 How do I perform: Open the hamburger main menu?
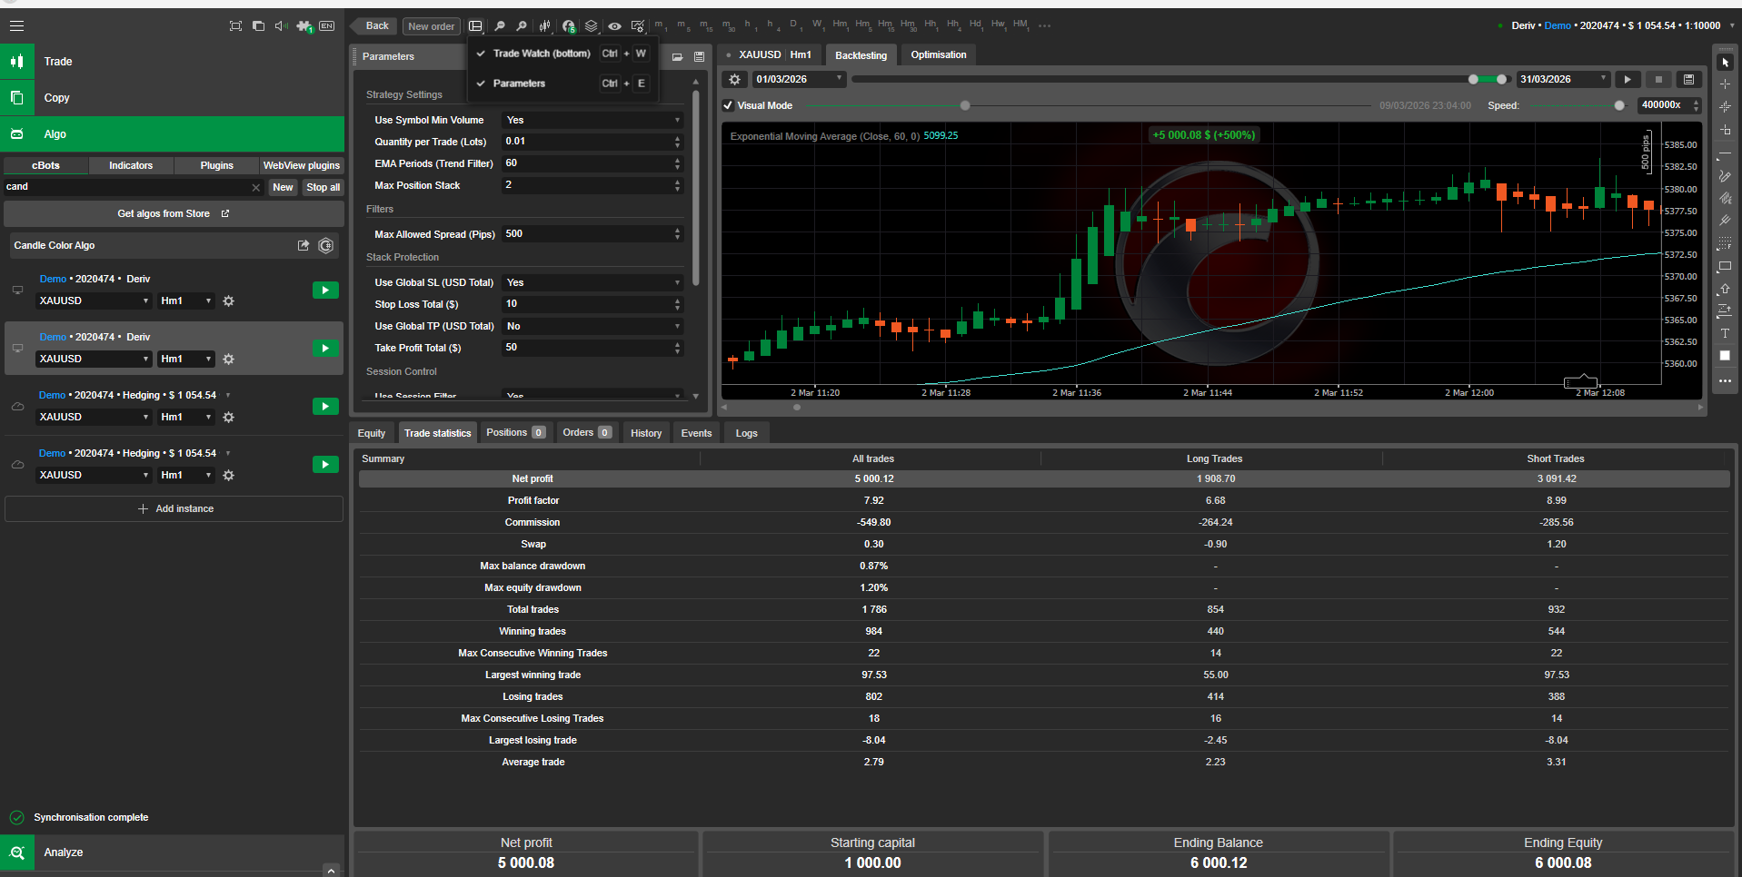16,26
